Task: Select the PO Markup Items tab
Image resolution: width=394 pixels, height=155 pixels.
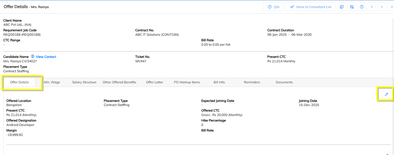Action: 187,82
